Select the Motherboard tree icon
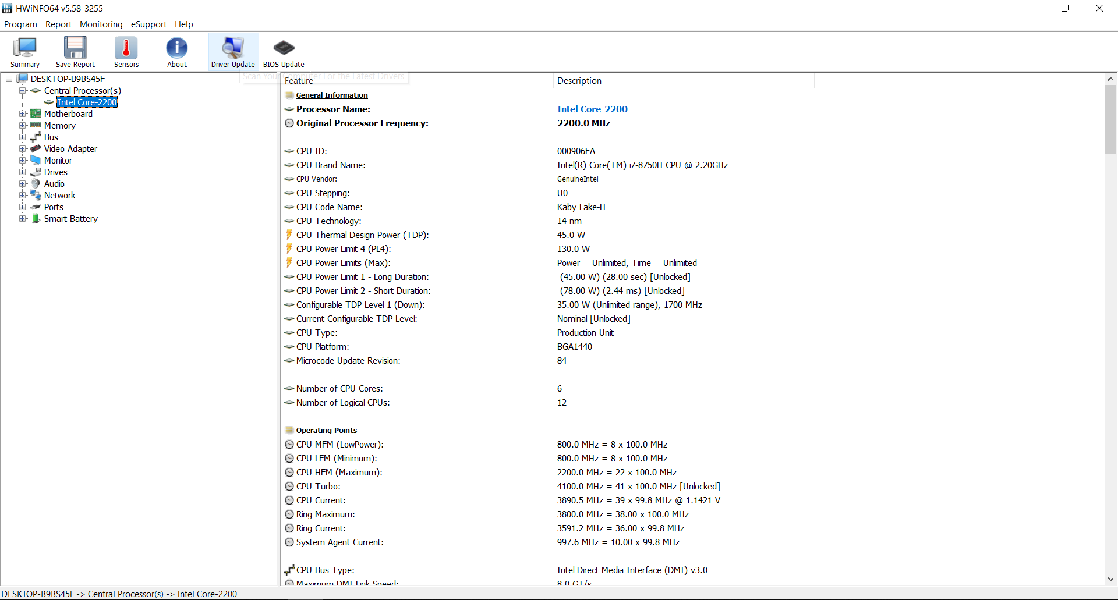This screenshot has height=600, width=1118. 36,113
